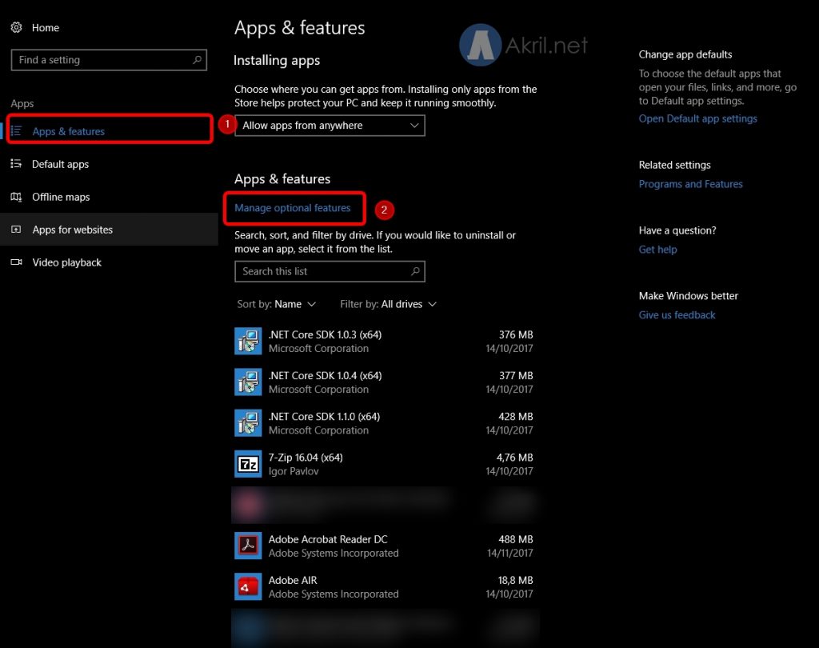Select the Adobe AIR list entry
Screen dimensions: 819x648
click(x=384, y=587)
